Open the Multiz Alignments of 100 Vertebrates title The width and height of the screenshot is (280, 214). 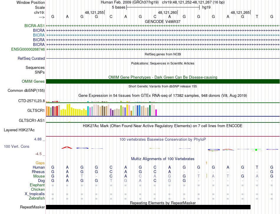point(163,159)
